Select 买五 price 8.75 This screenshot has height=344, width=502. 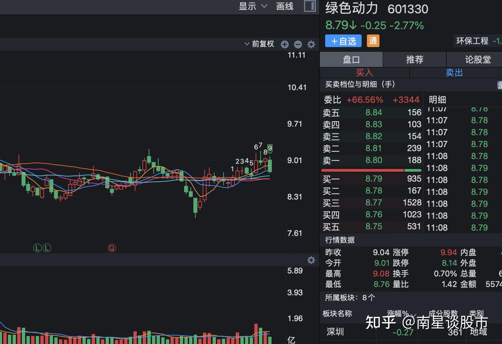(374, 227)
